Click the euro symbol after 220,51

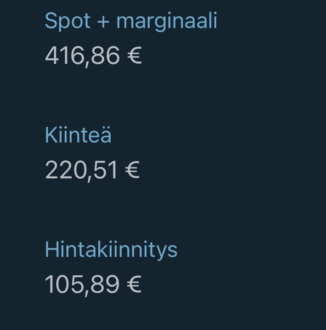(x=132, y=170)
